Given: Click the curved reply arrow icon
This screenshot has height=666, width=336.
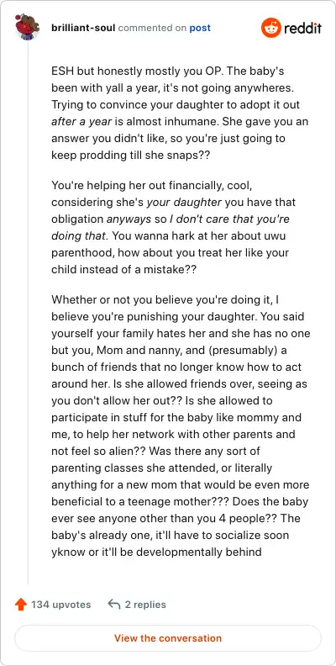Looking at the screenshot, I should click(x=114, y=604).
